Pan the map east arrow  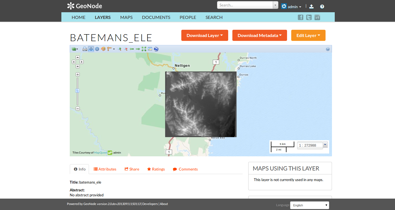click(81, 62)
